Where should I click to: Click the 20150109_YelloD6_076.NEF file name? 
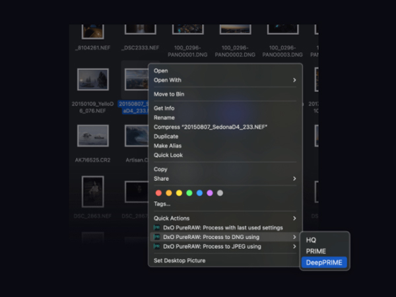click(x=92, y=108)
